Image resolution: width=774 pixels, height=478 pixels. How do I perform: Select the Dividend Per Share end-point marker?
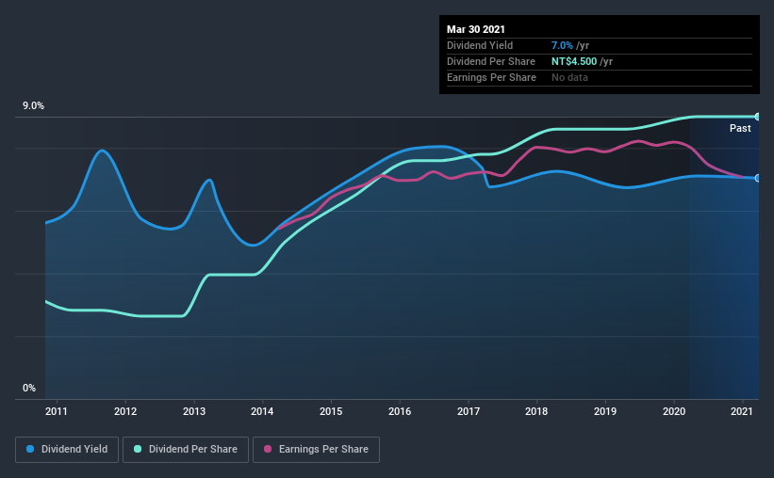pos(758,117)
